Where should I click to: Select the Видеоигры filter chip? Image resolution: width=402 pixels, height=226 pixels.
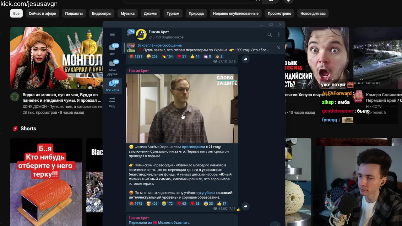[101, 13]
